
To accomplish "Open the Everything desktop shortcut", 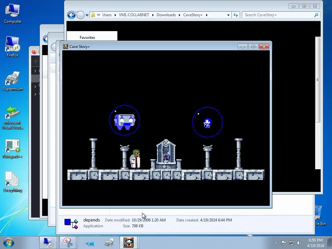I will coord(13,182).
